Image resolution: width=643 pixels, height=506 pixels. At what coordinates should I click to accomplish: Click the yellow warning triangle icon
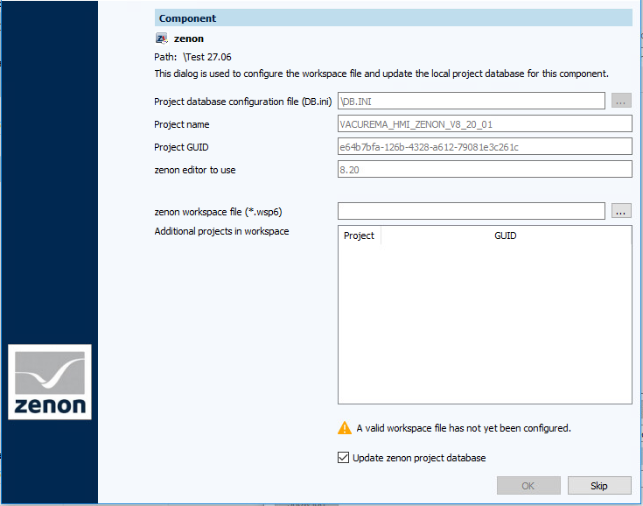point(345,428)
